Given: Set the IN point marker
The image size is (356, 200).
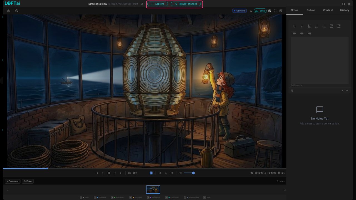Looking at the screenshot, I should [129, 173].
